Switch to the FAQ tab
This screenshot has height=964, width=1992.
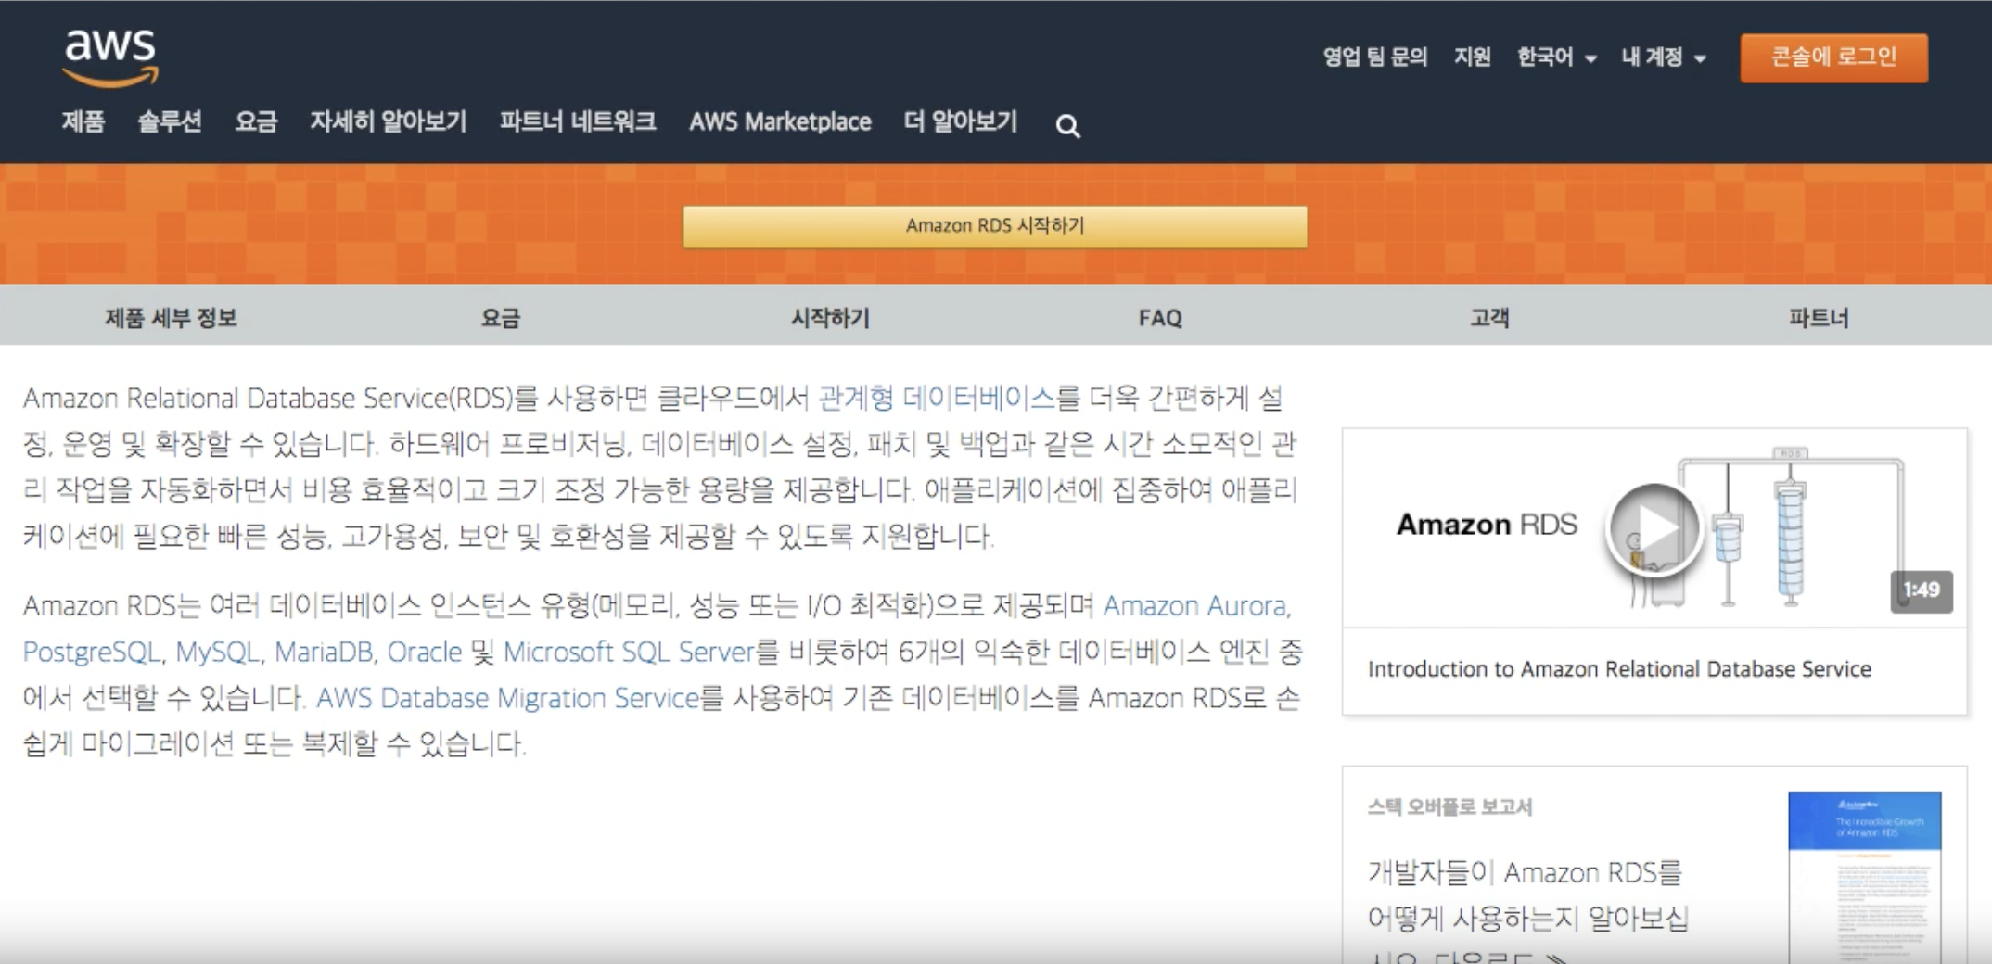(1160, 318)
